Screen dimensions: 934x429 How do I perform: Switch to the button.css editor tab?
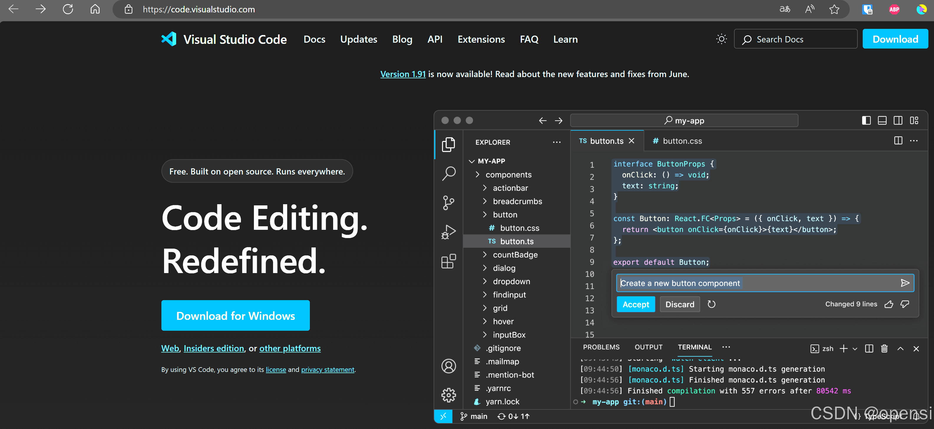677,141
